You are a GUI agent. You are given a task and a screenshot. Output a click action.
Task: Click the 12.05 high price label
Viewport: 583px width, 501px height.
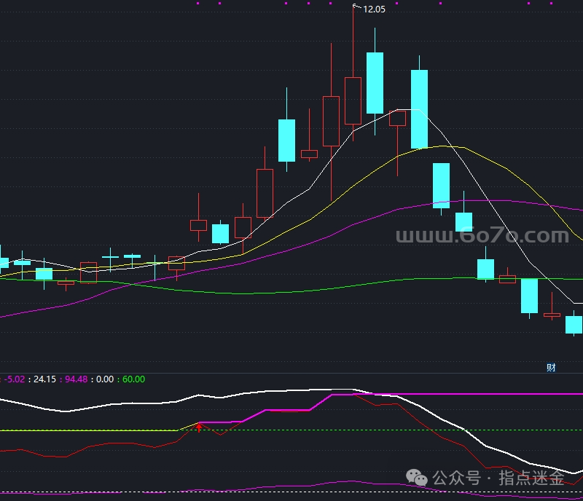point(374,9)
